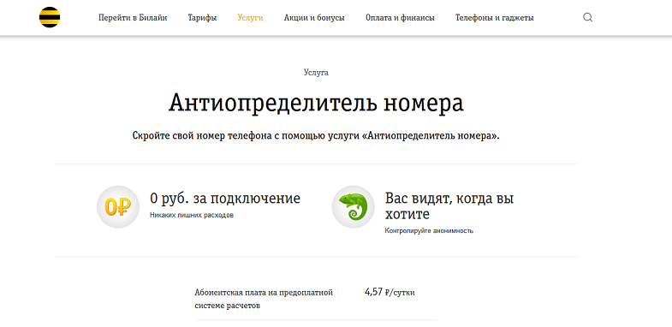Click the '4,57 ₽/сутки' price value
Image resolution: width=672 pixels, height=327 pixels.
[x=390, y=293]
